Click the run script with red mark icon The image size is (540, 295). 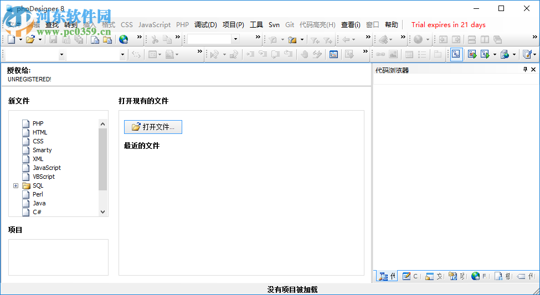tap(472, 54)
